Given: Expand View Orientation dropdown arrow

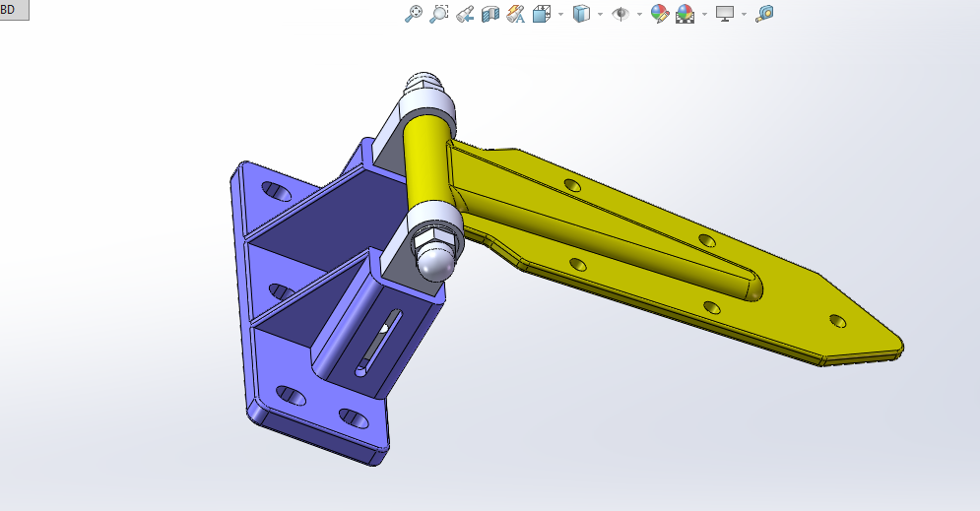Looking at the screenshot, I should (560, 14).
